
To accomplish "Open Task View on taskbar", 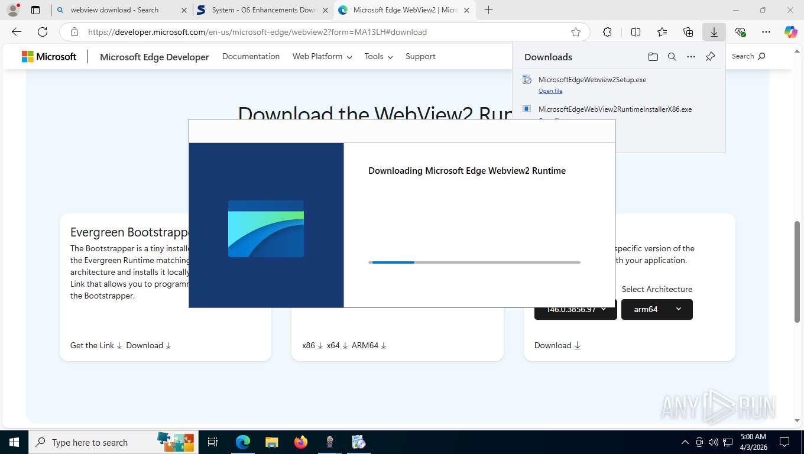I will pos(213,442).
